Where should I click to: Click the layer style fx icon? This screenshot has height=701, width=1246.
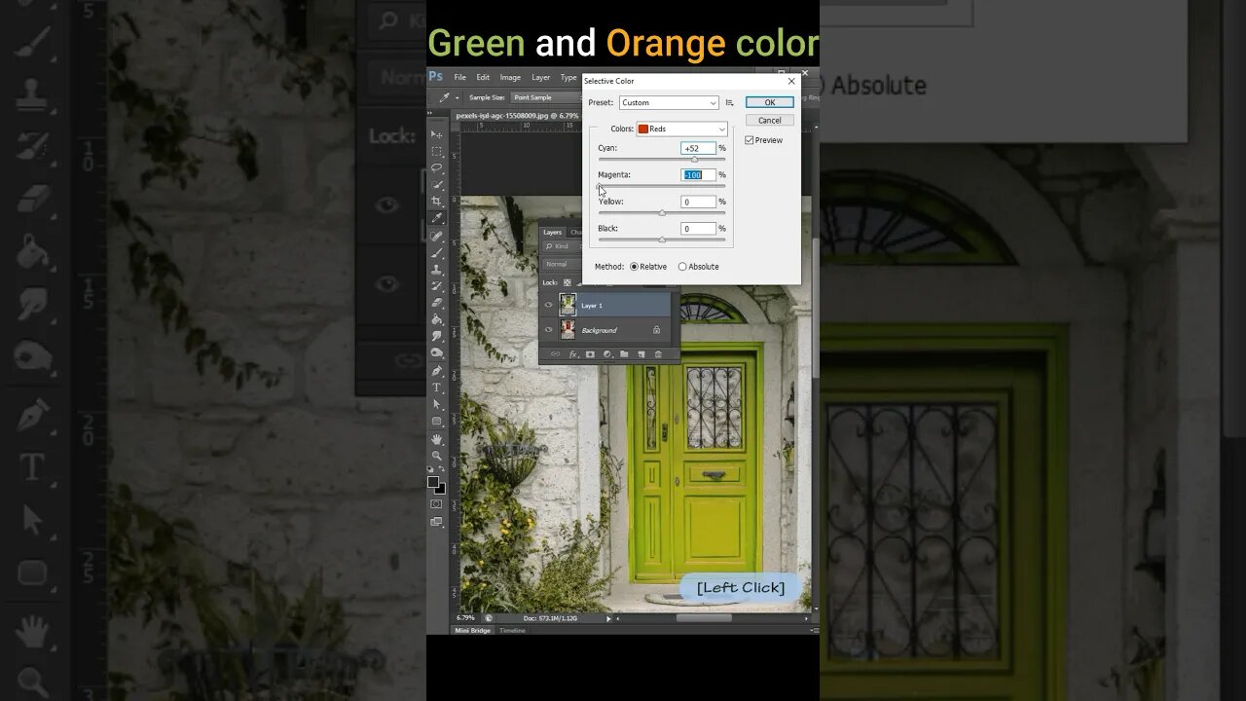pyautogui.click(x=572, y=354)
